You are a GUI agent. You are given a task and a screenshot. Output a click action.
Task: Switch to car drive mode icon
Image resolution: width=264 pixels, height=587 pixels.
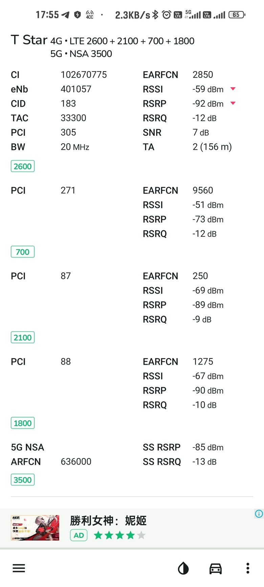pos(215,568)
